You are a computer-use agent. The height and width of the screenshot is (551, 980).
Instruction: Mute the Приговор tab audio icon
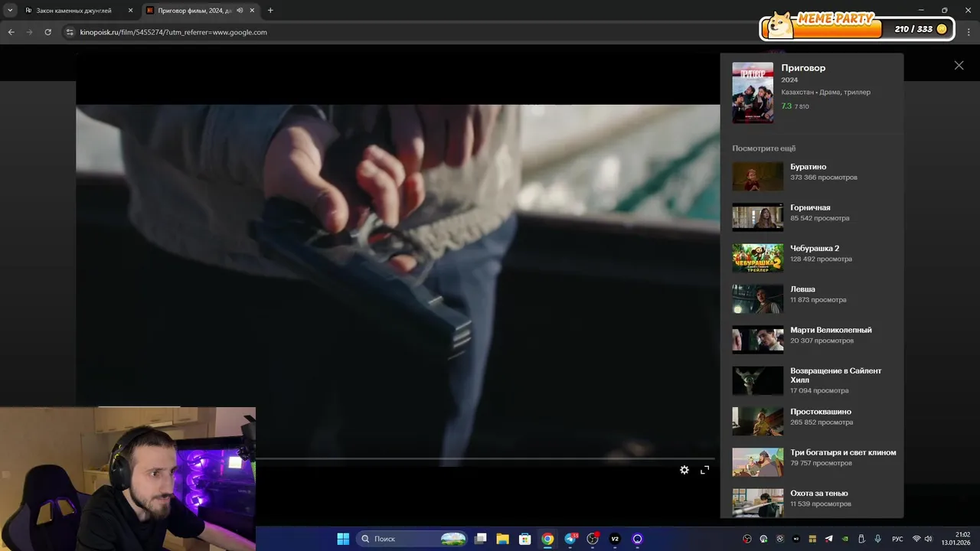tap(240, 11)
